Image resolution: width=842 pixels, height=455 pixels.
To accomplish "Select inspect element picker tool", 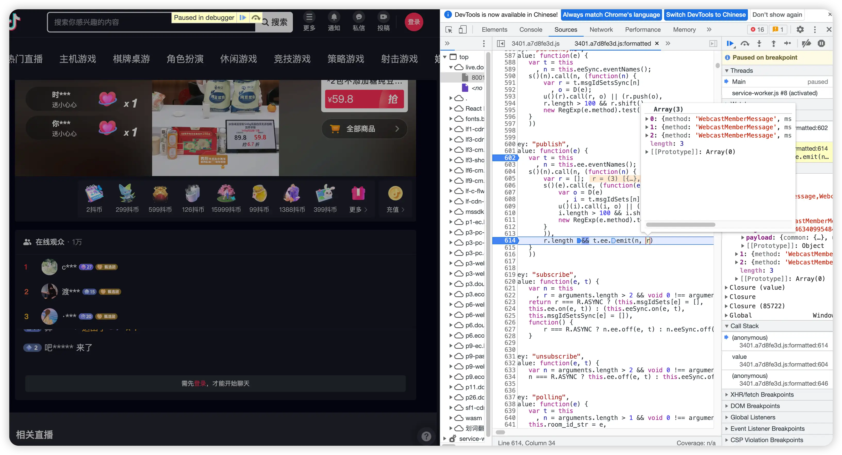I will pos(449,30).
